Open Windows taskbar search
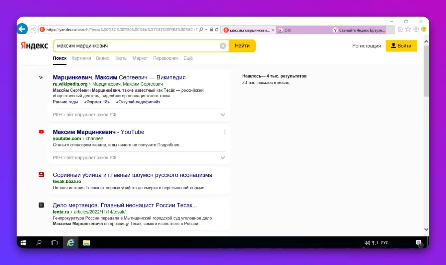 (x=39, y=243)
